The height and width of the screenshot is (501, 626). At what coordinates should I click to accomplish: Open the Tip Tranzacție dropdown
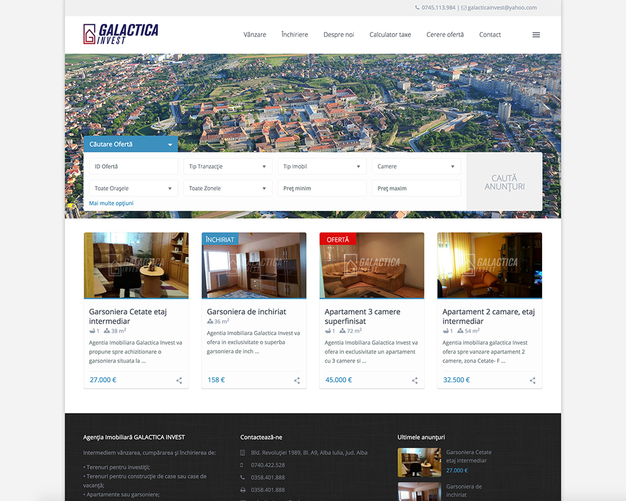pos(228,166)
